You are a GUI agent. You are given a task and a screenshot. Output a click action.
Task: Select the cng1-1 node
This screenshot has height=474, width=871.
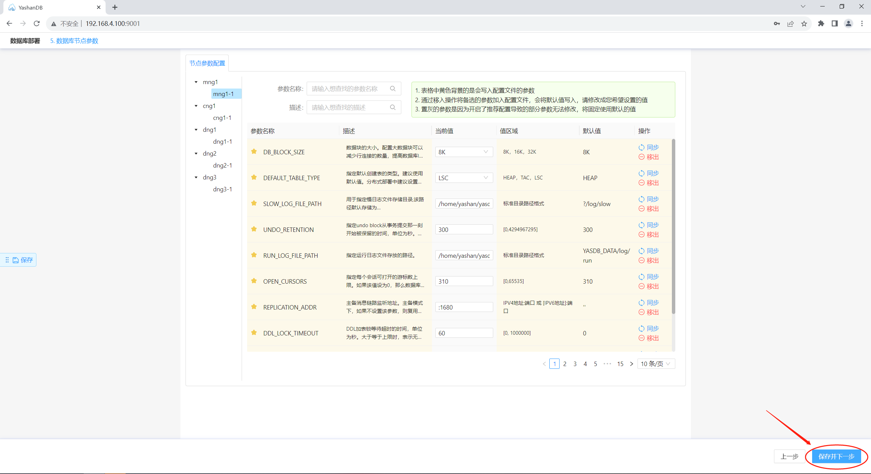tap(222, 118)
